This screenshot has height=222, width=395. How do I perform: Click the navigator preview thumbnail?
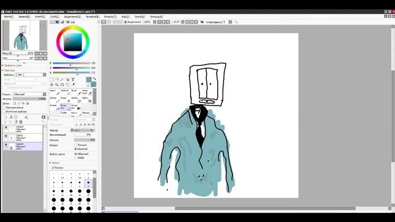(x=25, y=36)
